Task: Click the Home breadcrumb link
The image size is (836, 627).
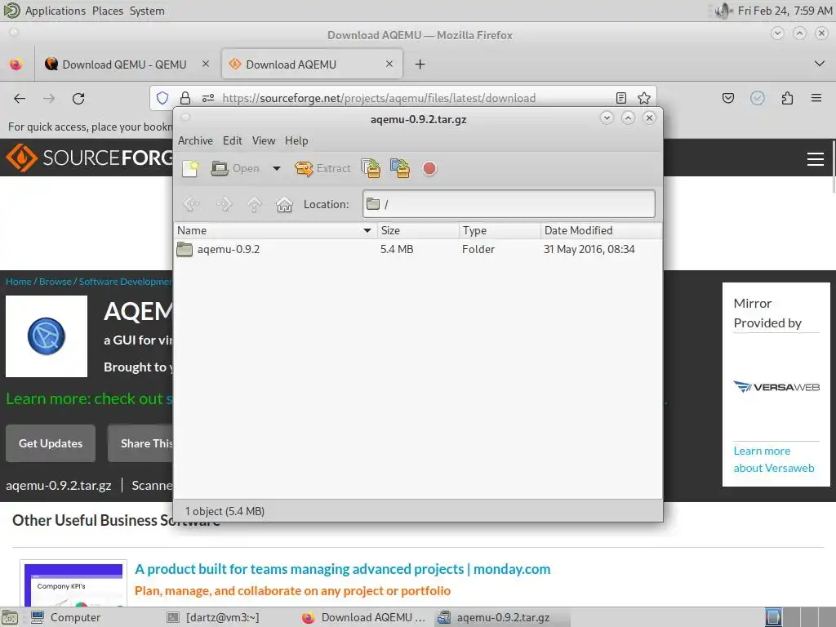Action: coord(19,282)
